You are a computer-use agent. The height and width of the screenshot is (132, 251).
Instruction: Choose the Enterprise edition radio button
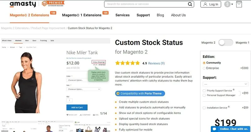click(x=204, y=68)
